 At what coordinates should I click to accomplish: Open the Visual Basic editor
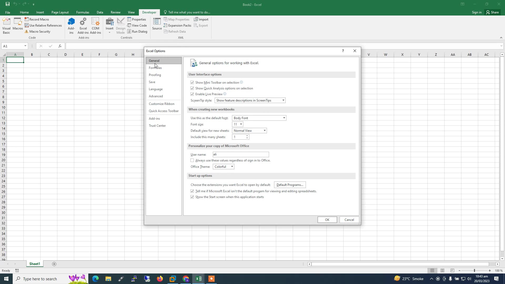(x=6, y=25)
